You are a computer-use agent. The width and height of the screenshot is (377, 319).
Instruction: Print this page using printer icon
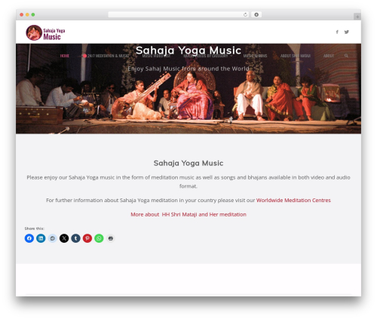tap(111, 238)
